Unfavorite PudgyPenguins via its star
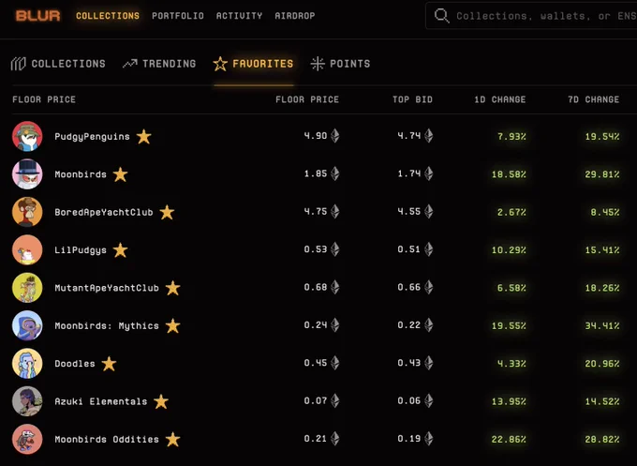Viewport: 637px width, 466px height. coord(144,137)
